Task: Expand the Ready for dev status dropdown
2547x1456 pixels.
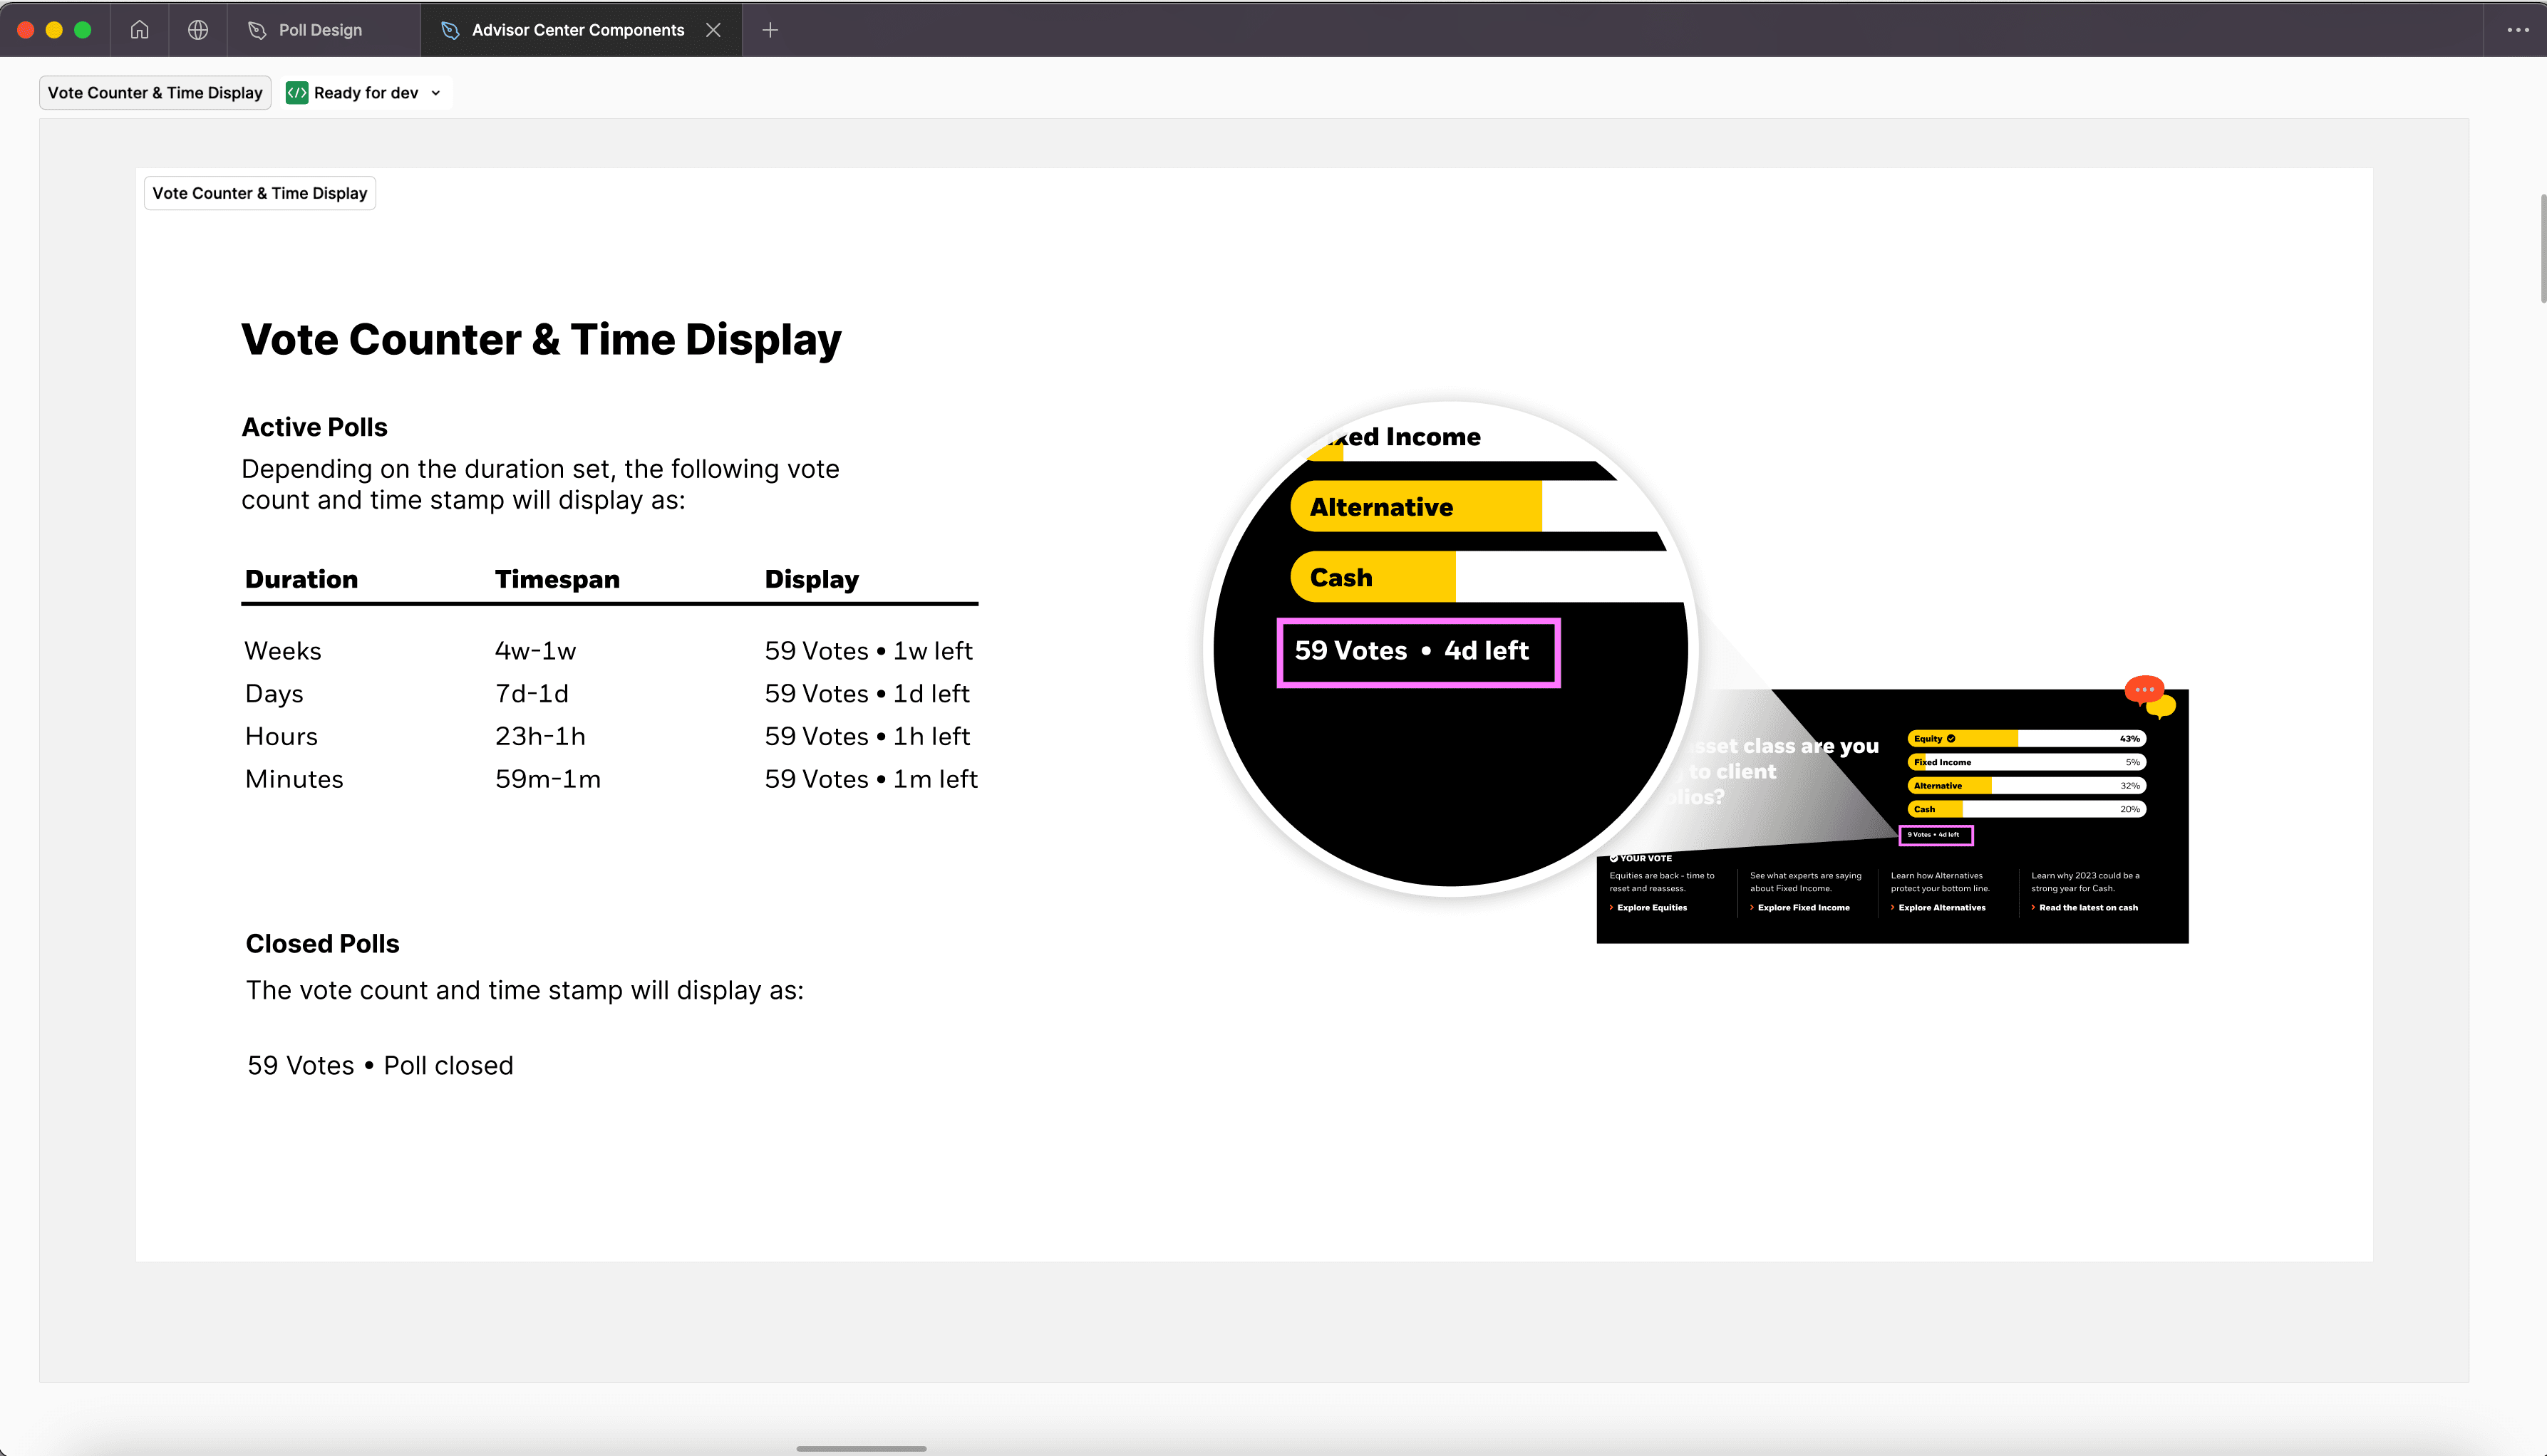Action: [x=436, y=93]
